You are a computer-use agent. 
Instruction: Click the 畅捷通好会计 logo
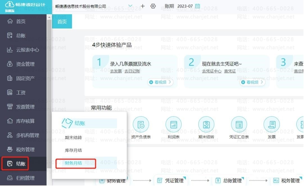pos(25,5)
